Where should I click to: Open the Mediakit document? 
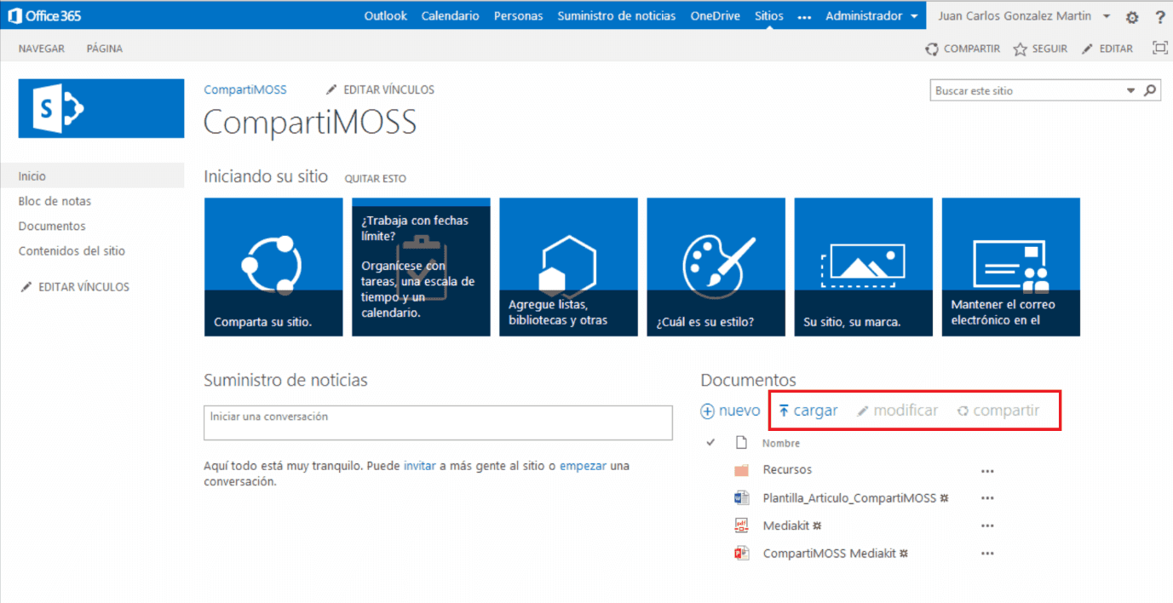click(785, 525)
